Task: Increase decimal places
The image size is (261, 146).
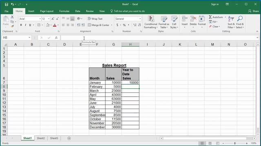Action: point(135,25)
